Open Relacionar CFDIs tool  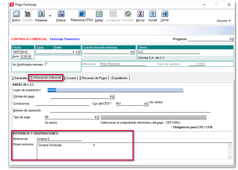pyautogui.click(x=82, y=14)
